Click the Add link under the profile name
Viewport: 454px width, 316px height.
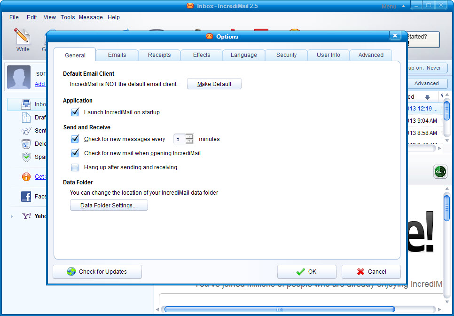pos(39,84)
